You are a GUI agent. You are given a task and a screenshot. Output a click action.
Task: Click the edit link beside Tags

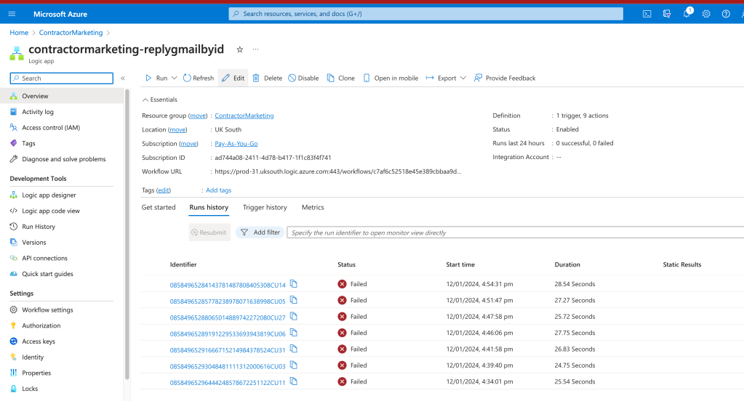click(163, 190)
